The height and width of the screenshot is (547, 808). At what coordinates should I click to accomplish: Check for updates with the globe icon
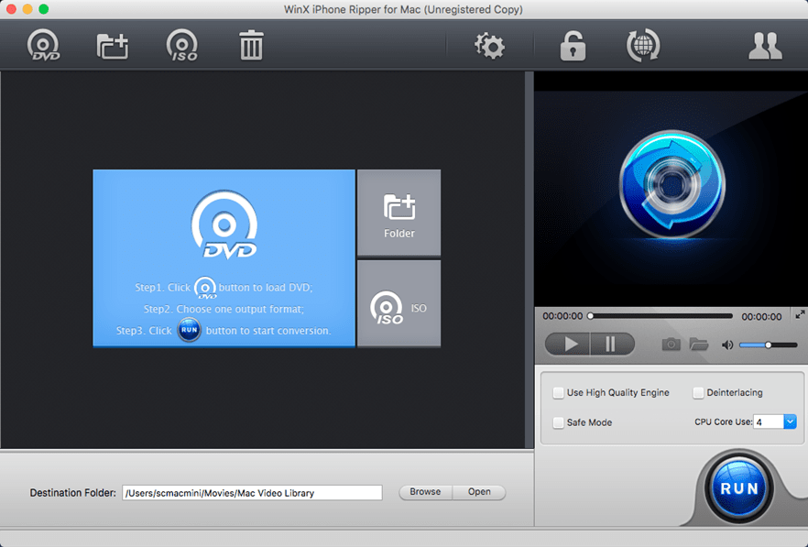pos(642,45)
